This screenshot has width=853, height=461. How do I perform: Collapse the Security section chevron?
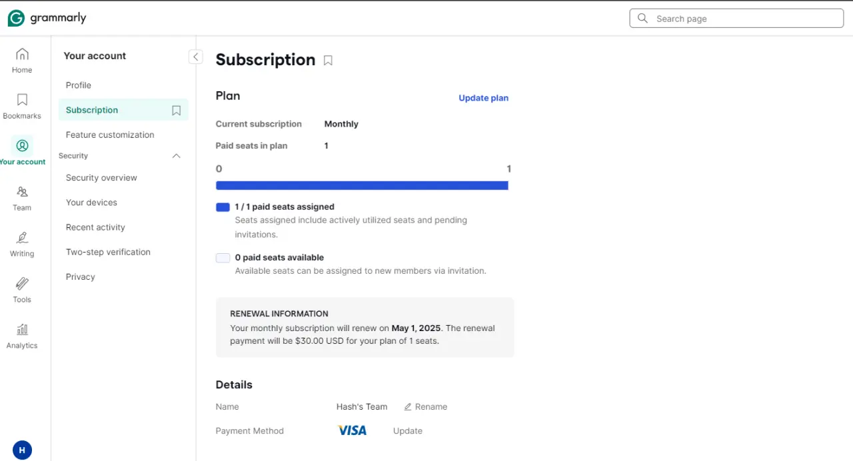coord(176,156)
